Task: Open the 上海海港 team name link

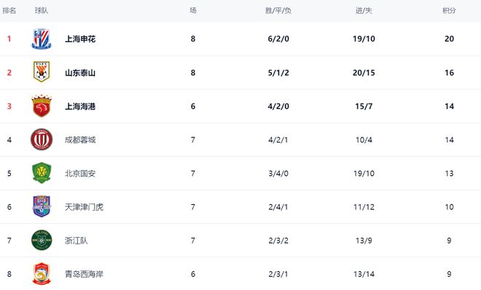Action: click(x=80, y=106)
